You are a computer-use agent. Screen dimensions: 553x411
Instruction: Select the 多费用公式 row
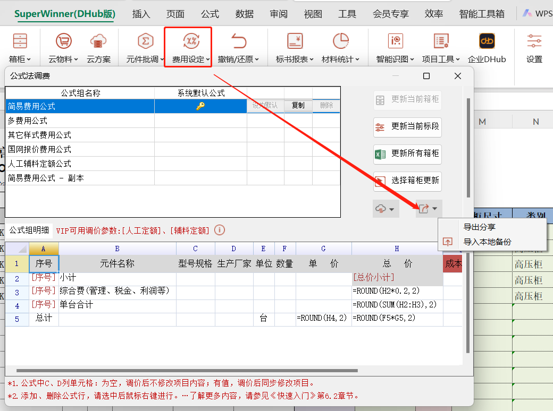click(x=173, y=121)
